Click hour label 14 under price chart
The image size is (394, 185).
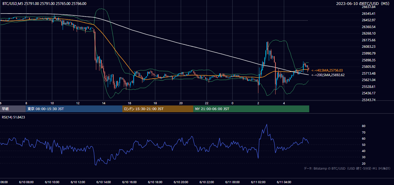click(104, 103)
